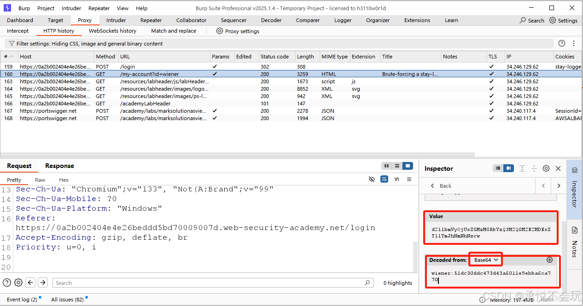
Task: Click the filter funnel icon
Action: tap(12, 44)
